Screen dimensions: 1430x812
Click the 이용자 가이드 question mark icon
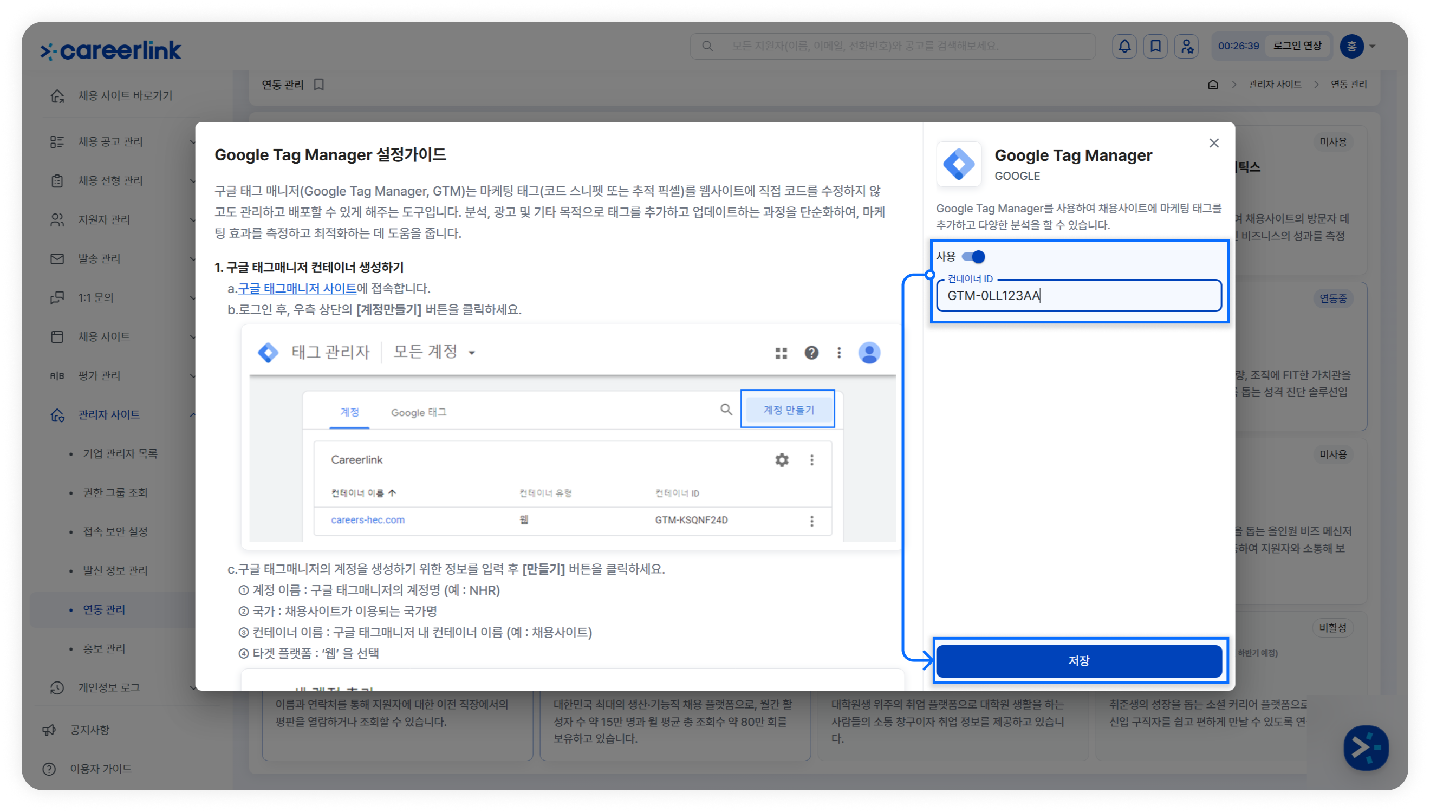tap(49, 769)
